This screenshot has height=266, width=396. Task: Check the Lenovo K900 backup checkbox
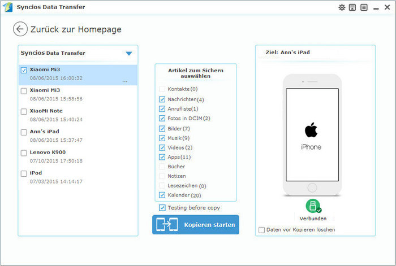click(x=24, y=153)
